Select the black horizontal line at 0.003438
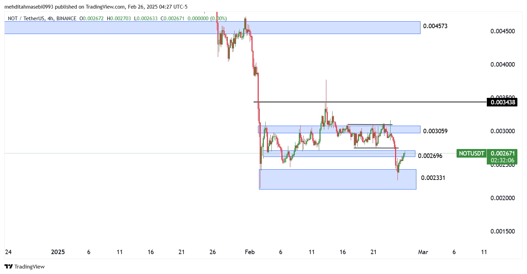The height and width of the screenshot is (274, 527). [370, 102]
